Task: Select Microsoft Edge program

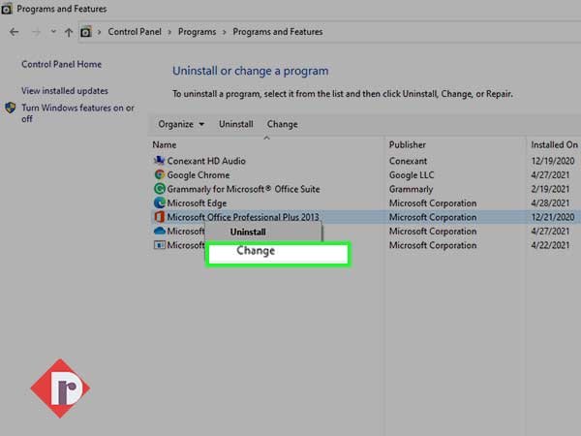Action: pos(197,203)
